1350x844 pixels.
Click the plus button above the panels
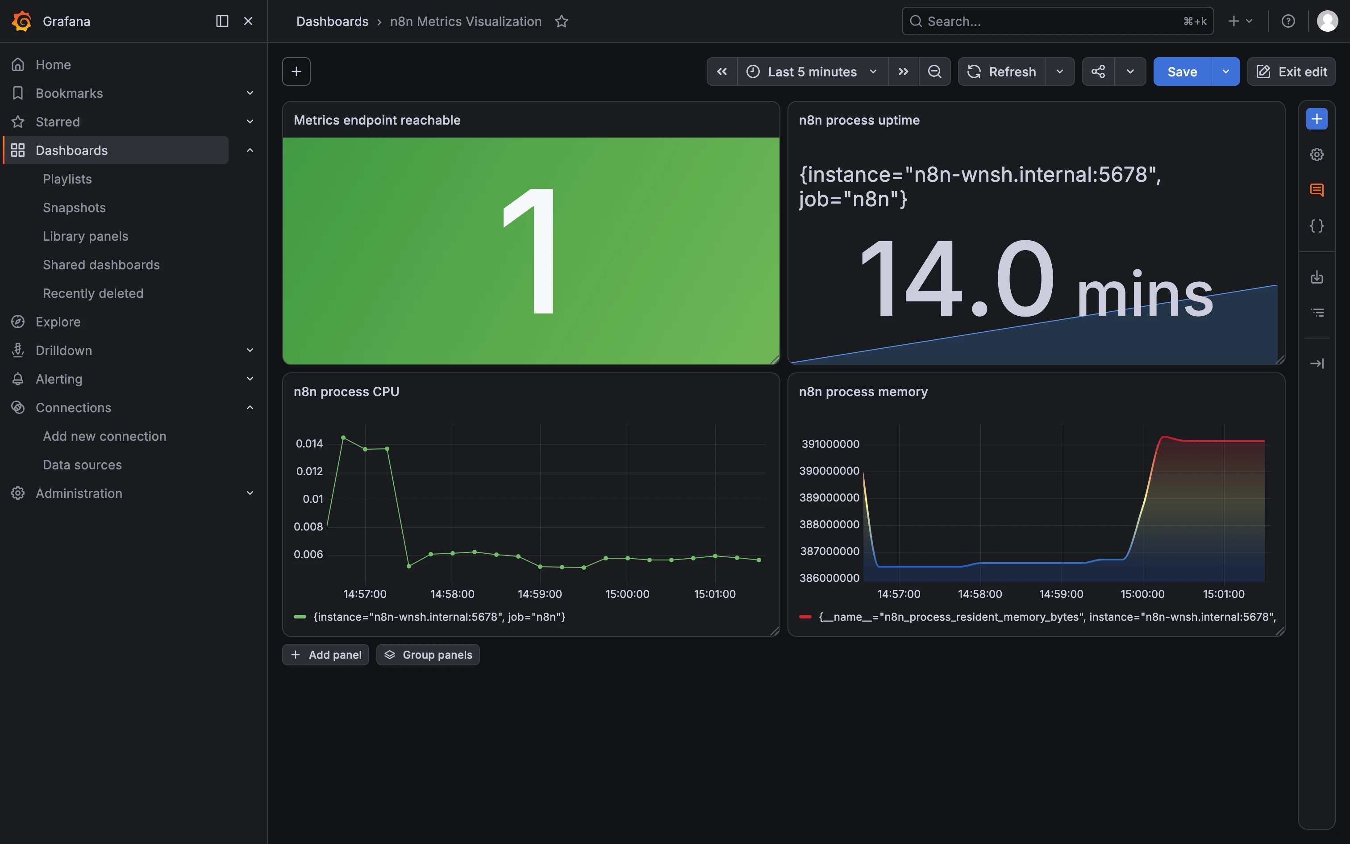(296, 71)
